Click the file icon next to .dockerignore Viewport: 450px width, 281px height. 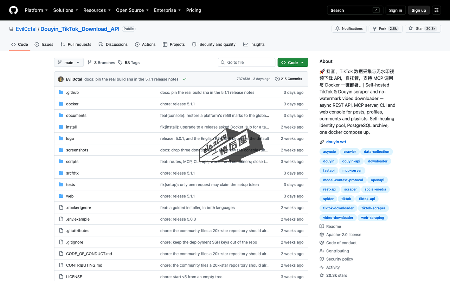pos(61,208)
